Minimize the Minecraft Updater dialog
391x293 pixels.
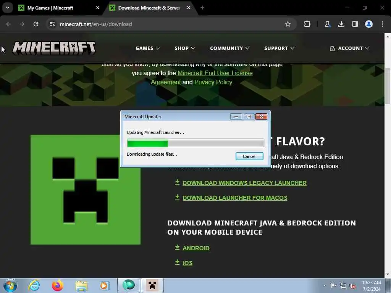tap(236, 117)
